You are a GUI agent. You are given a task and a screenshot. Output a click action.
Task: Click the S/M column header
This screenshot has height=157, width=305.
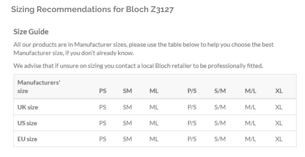coord(220,91)
